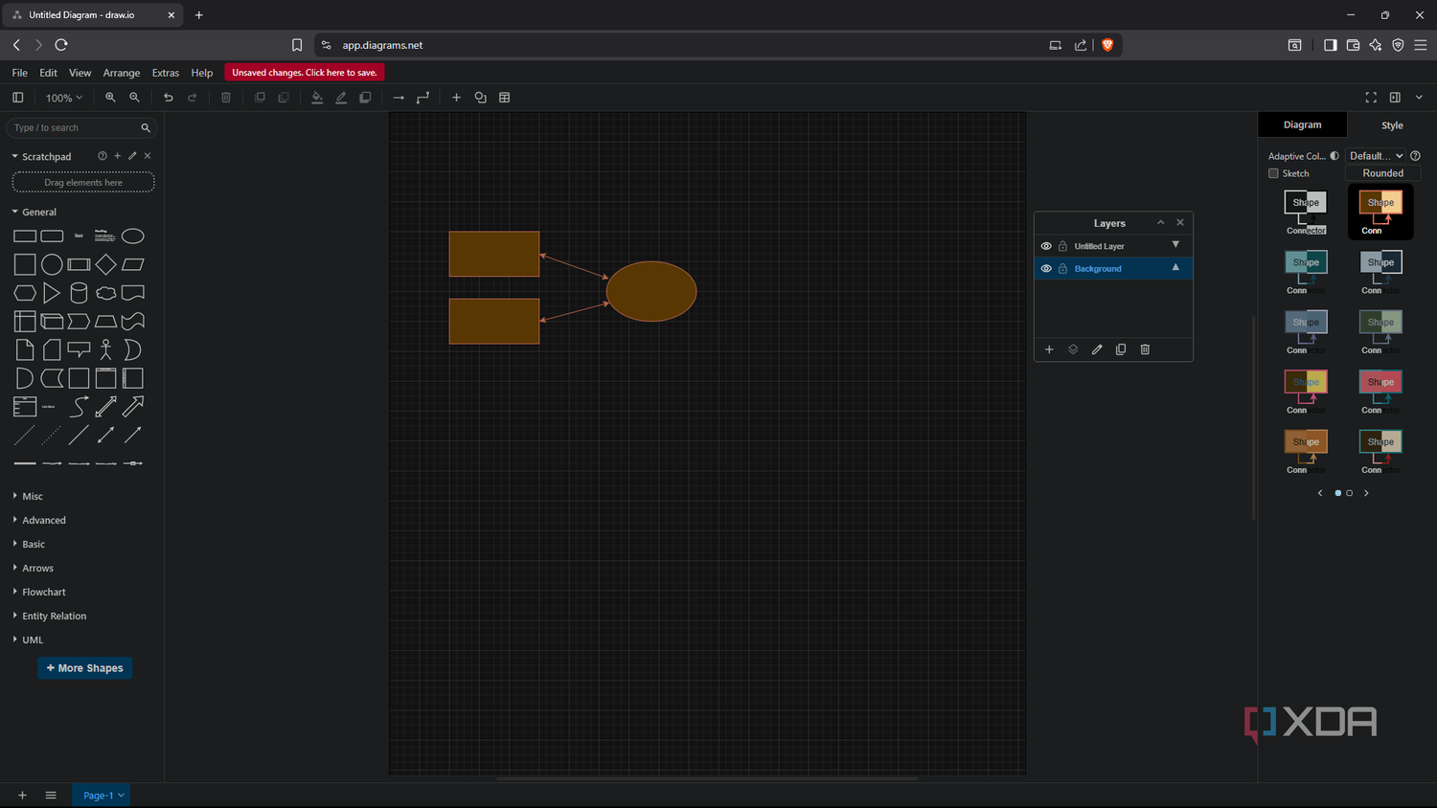Open Brave Shields icon in address bar

[1107, 45]
